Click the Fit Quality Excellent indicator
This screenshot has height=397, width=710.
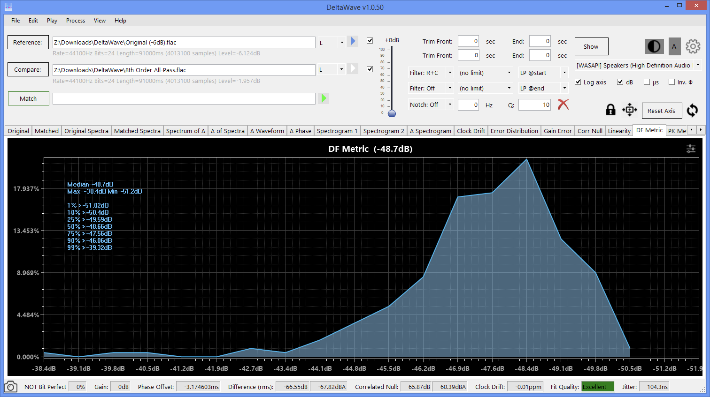pos(598,387)
